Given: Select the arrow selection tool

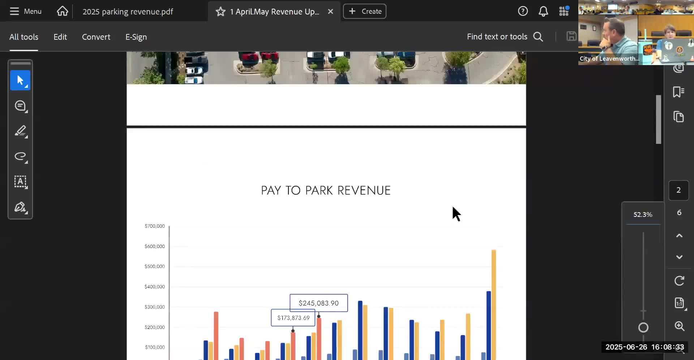Looking at the screenshot, I should (x=20, y=80).
